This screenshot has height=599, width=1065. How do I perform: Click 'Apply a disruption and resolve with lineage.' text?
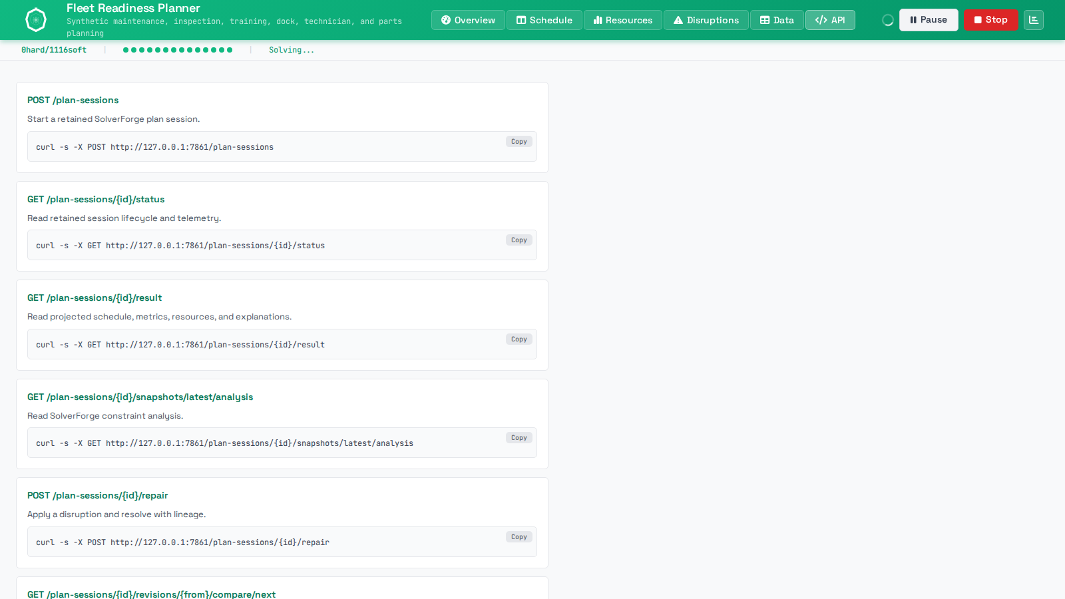tap(116, 514)
